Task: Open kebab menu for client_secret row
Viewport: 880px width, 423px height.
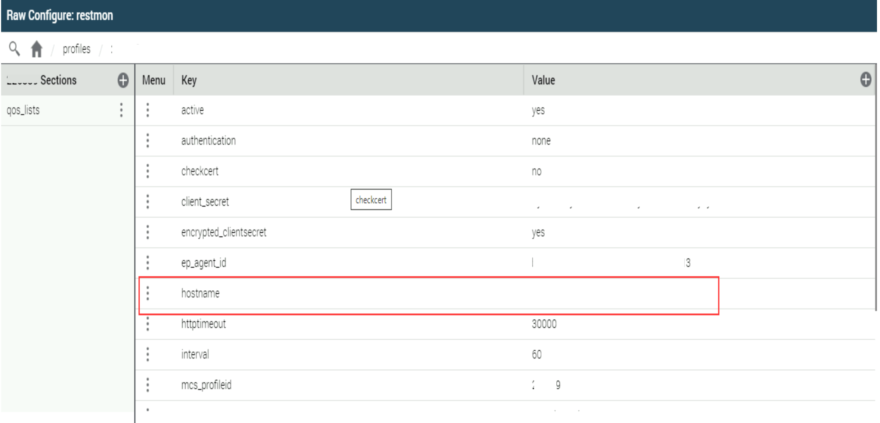Action: tap(148, 202)
